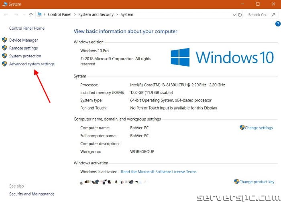Open the recent locations dropdown arrow
This screenshot has height=202, width=281.
(x=23, y=15)
